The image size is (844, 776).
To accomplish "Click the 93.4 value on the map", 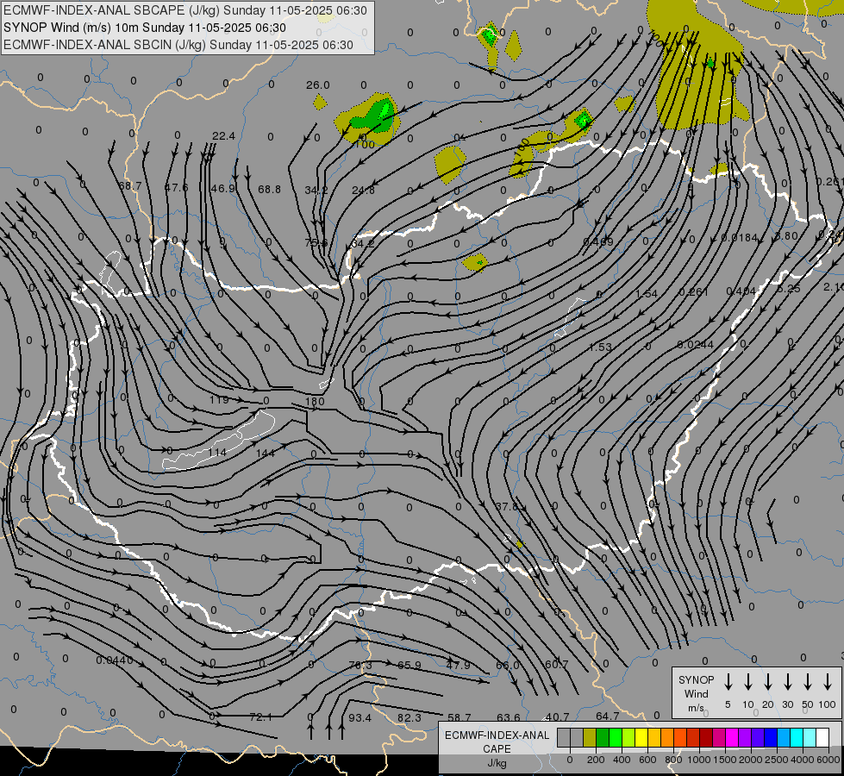I will [x=359, y=718].
